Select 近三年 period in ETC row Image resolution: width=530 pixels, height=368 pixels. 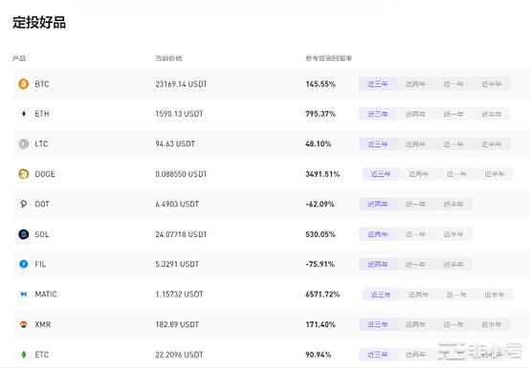coord(378,355)
